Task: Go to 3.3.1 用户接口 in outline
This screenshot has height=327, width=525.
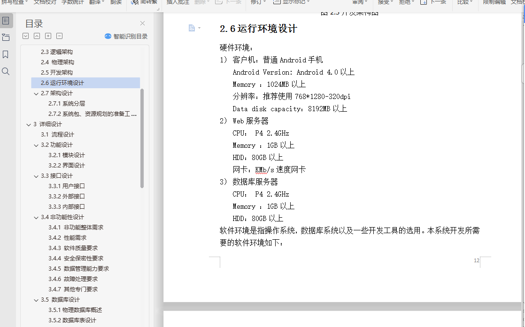Action: click(x=67, y=186)
